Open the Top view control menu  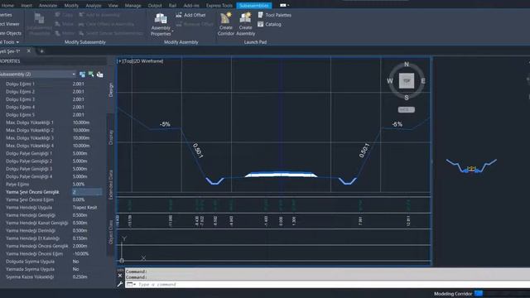pyautogui.click(x=128, y=61)
